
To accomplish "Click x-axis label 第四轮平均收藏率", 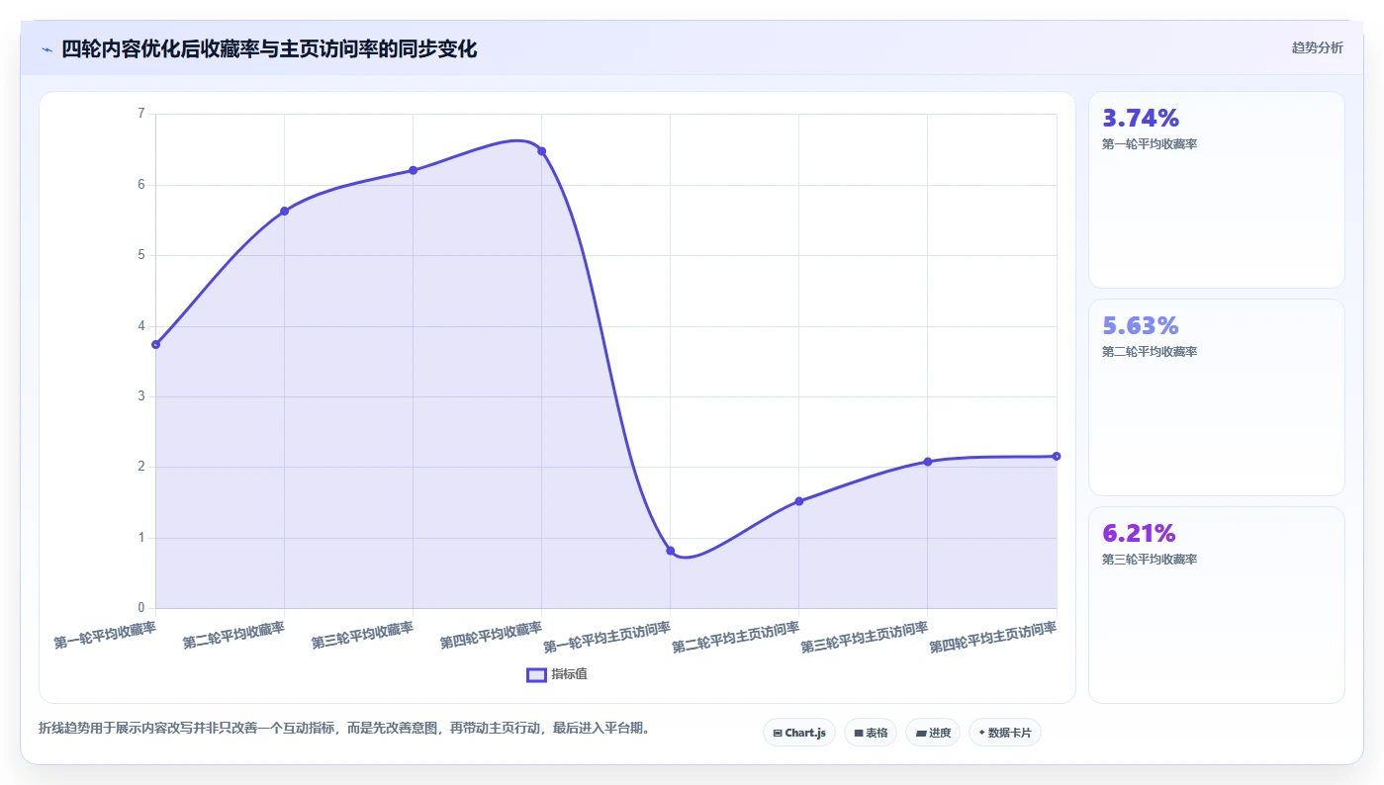I will [491, 635].
